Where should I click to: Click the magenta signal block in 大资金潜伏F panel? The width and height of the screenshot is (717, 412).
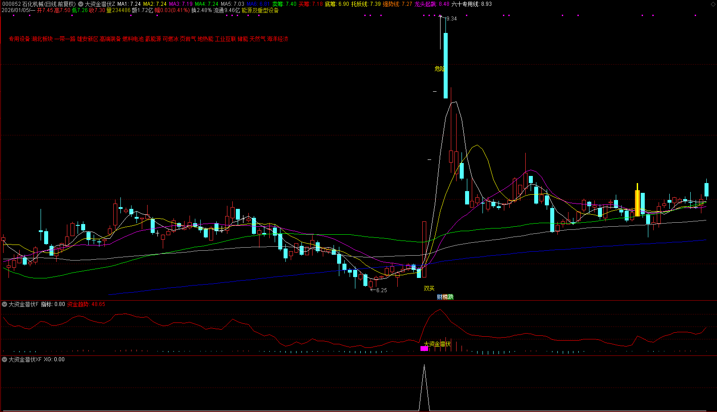click(424, 349)
